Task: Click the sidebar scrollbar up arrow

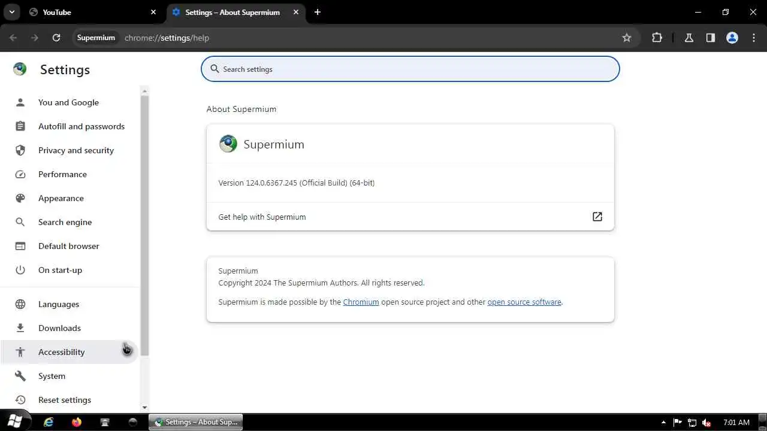Action: [x=144, y=91]
